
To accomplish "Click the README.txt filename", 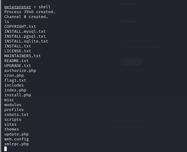I will [x=16, y=61].
